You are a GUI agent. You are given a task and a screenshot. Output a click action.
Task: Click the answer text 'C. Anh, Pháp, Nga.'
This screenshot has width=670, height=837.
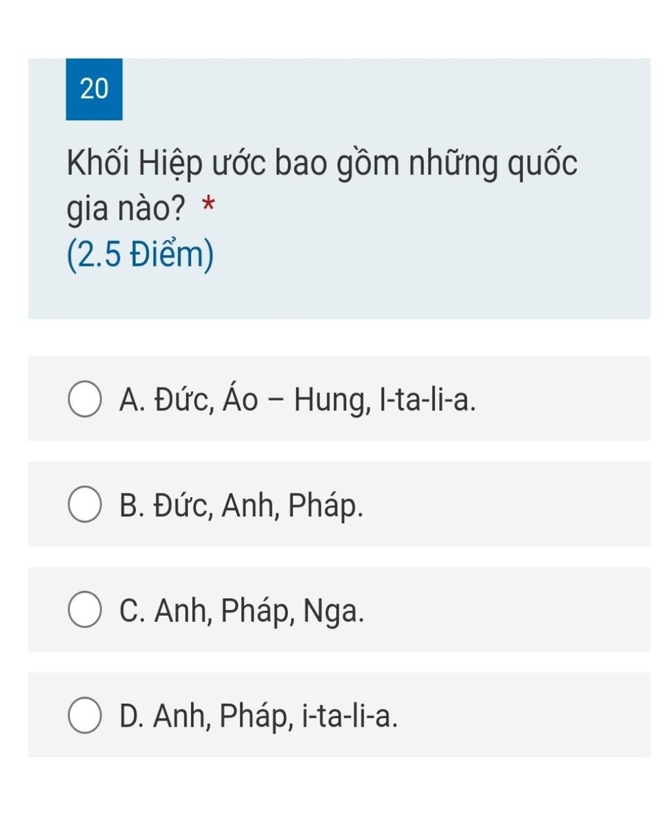pos(241,611)
